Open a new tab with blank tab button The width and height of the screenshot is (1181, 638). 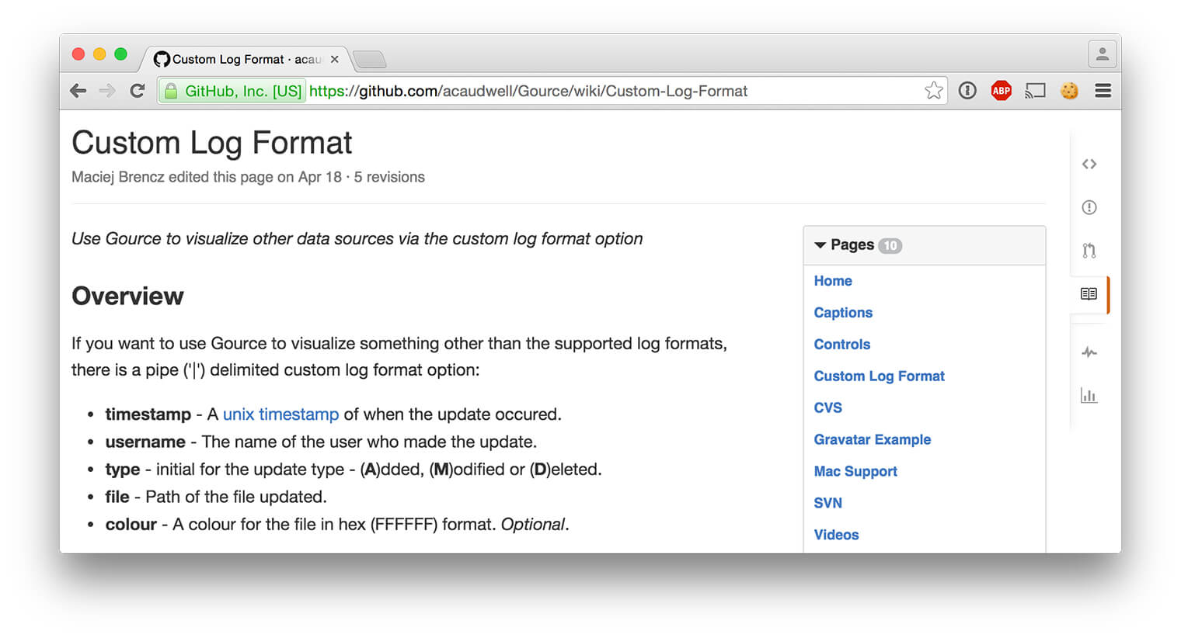pos(369,59)
